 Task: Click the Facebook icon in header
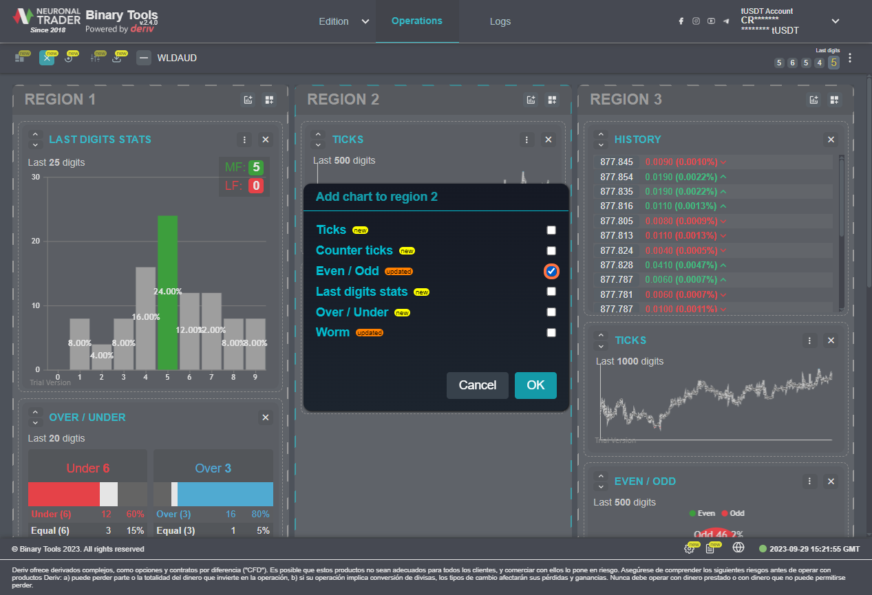(681, 21)
